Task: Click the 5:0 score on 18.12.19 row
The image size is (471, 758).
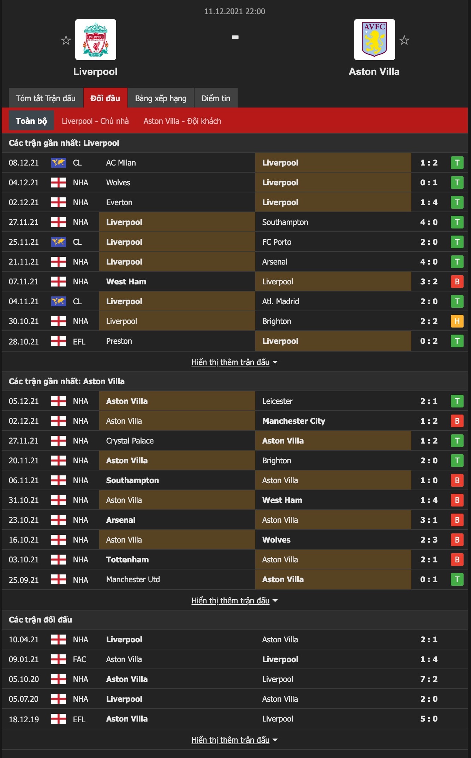Action: (429, 719)
